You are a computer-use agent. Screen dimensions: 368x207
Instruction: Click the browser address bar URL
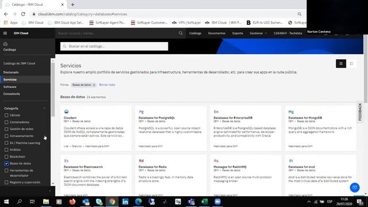pyautogui.click(x=83, y=14)
